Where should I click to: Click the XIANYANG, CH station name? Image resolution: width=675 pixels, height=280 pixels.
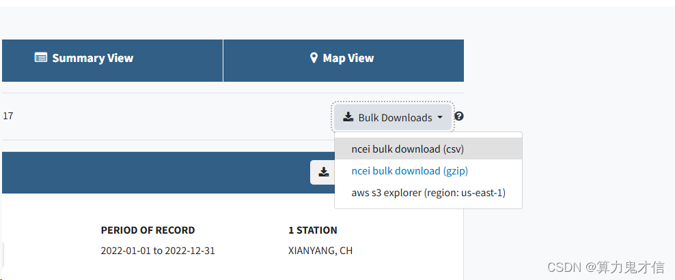pos(320,251)
